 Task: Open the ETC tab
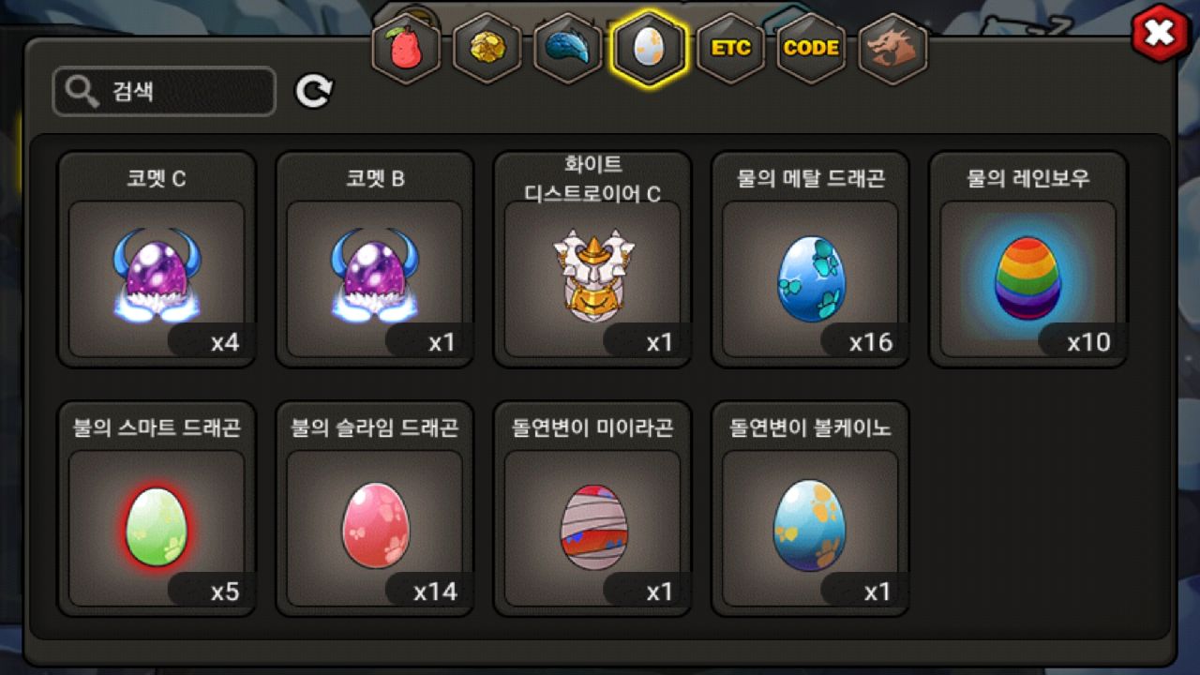tap(729, 49)
